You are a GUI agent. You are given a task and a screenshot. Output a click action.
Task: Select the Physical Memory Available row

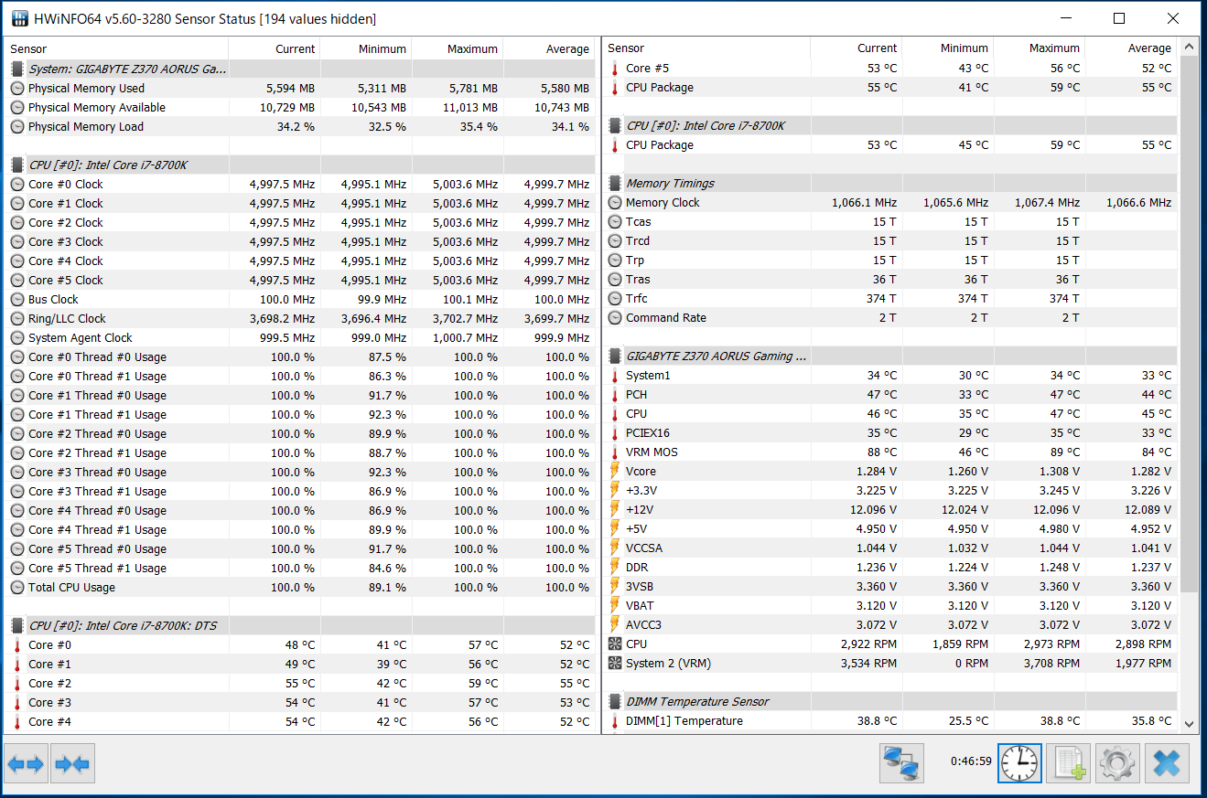[300, 107]
